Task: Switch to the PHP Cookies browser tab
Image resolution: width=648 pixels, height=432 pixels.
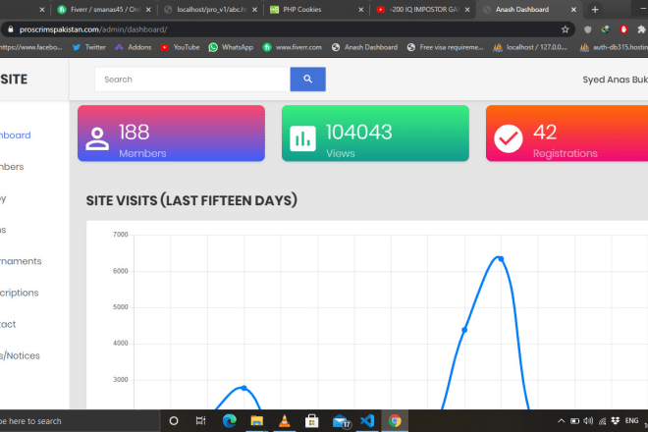Action: pos(316,9)
